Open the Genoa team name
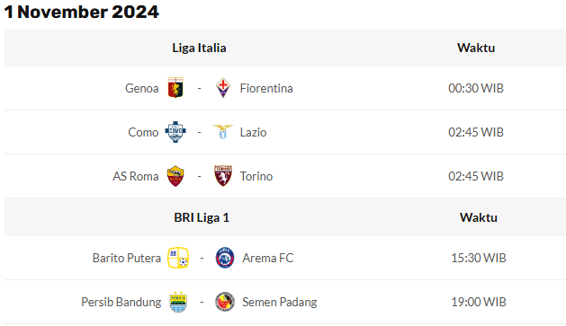566x326 pixels. (x=142, y=88)
